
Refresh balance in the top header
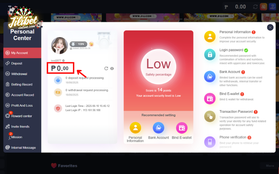point(255,7)
